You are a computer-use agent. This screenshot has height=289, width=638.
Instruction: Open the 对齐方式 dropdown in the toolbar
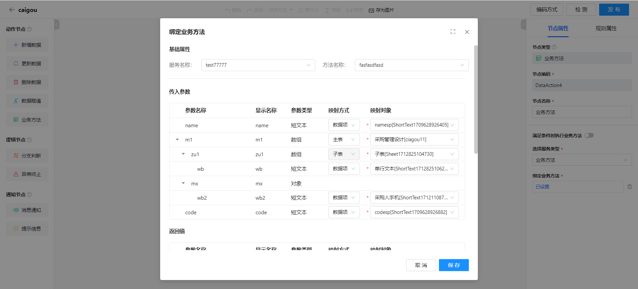tap(280, 10)
